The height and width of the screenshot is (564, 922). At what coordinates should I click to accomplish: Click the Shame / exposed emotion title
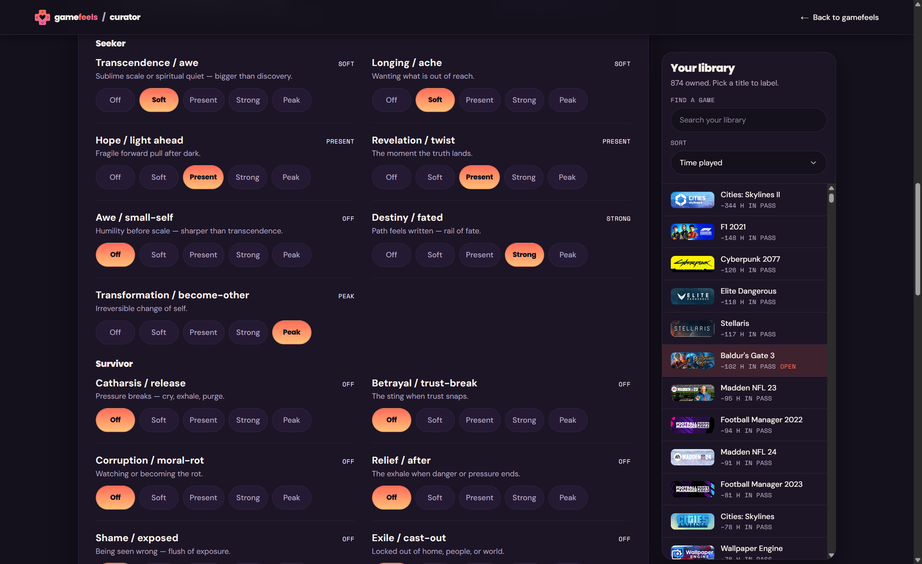pyautogui.click(x=137, y=538)
